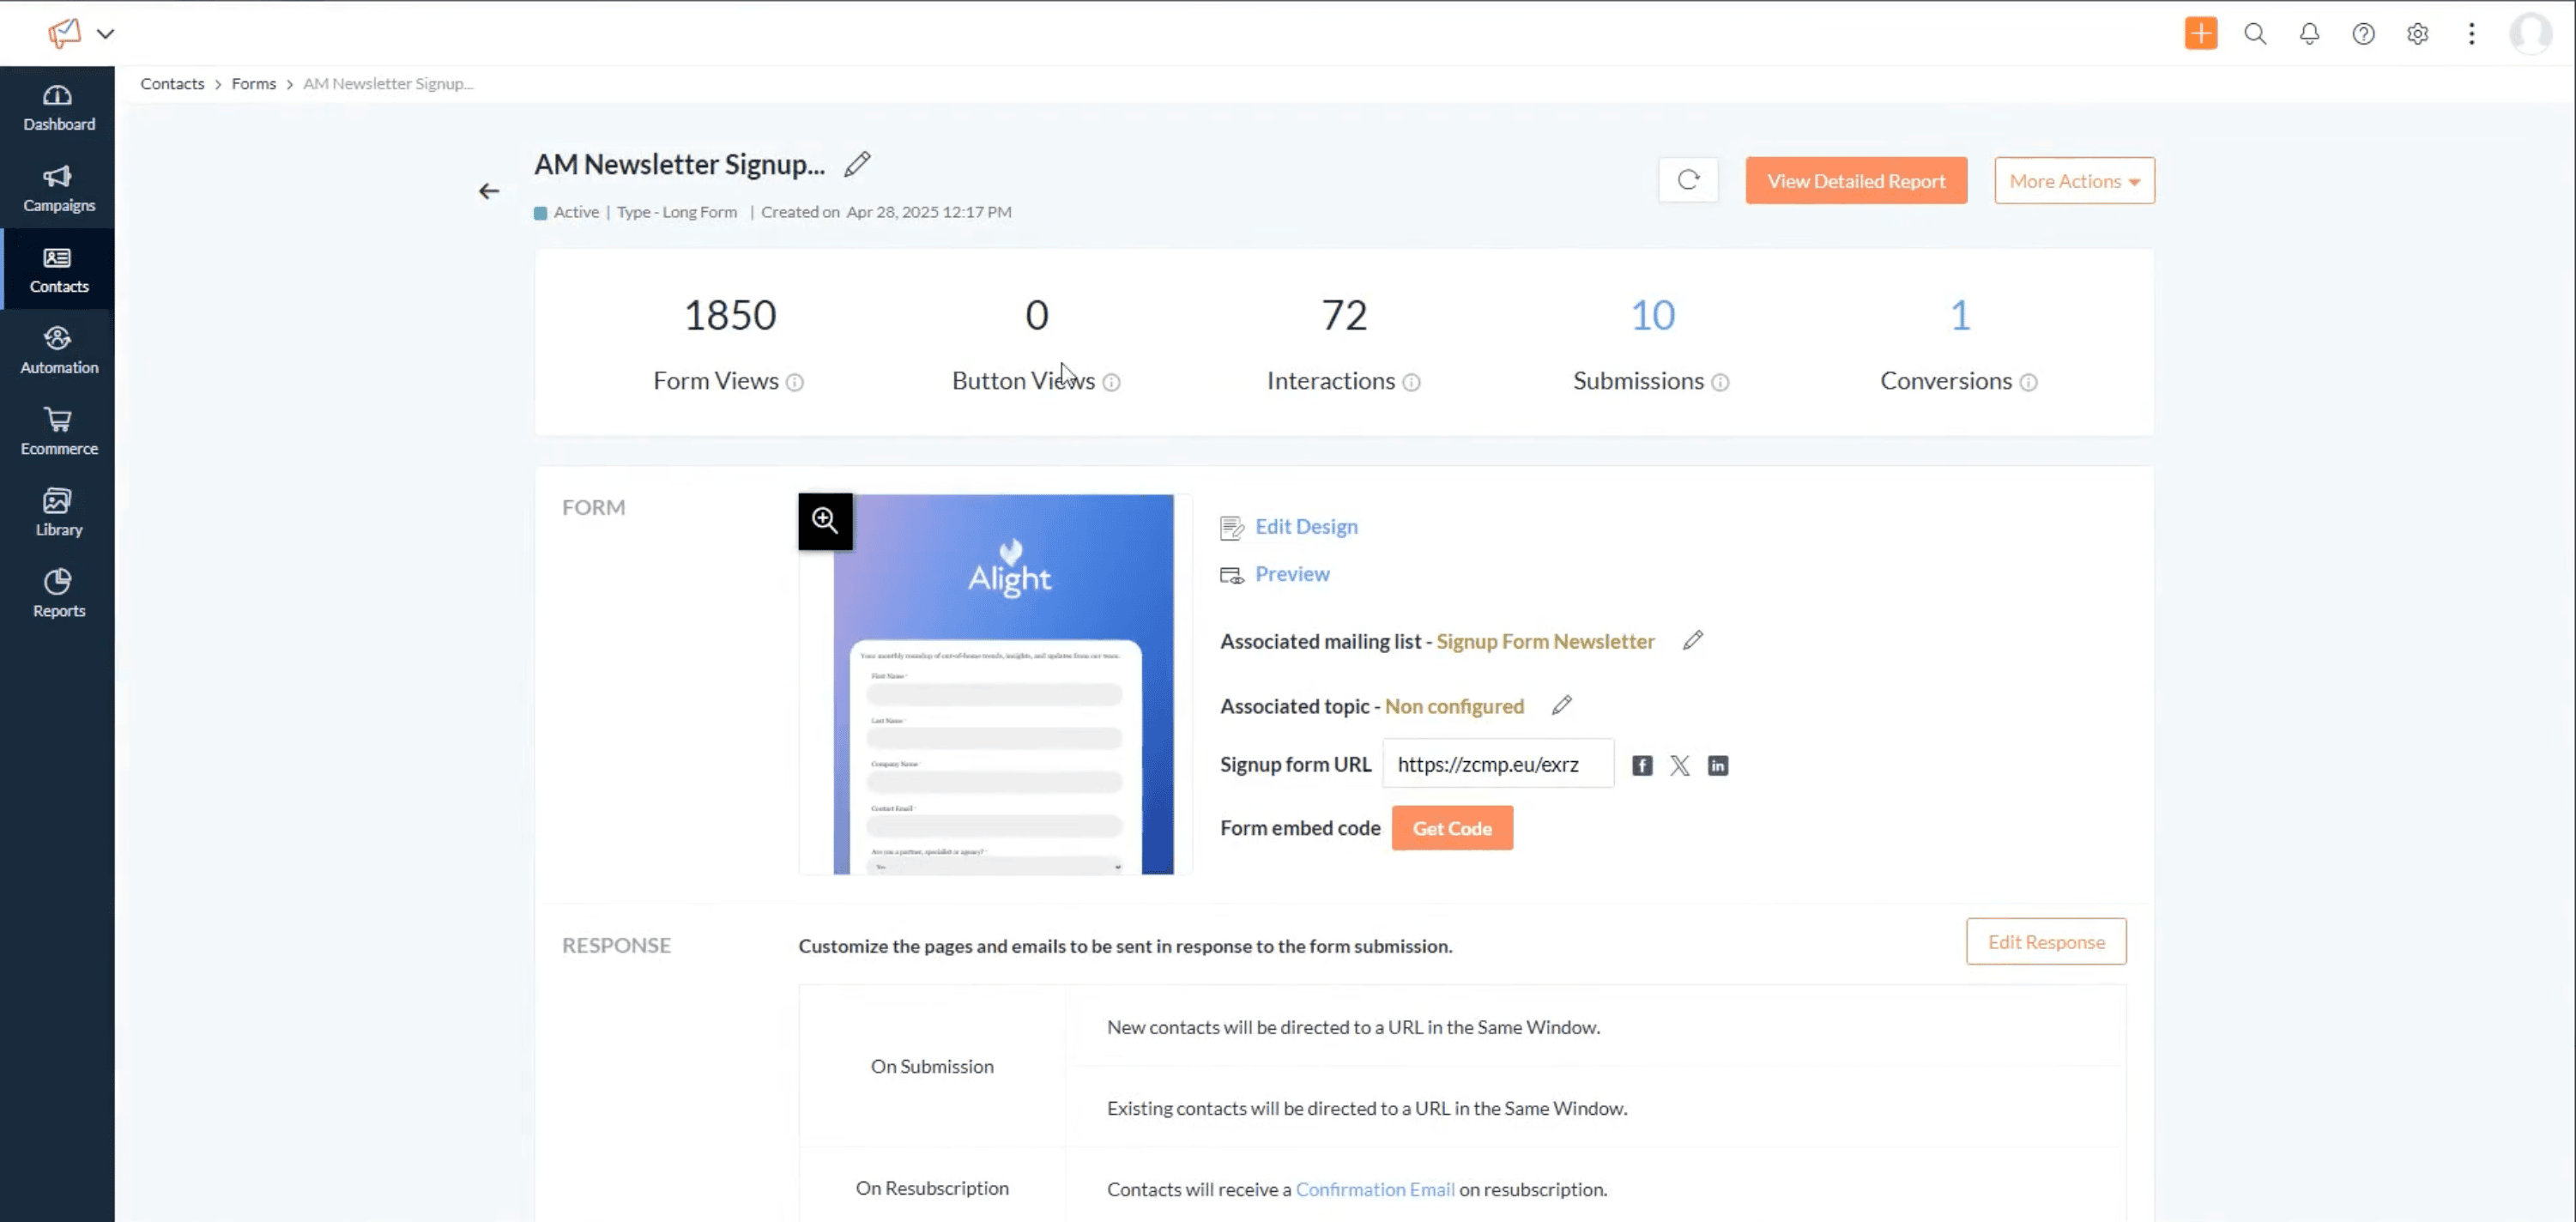Edit associated topic pencil icon
2576x1222 pixels.
[1561, 705]
